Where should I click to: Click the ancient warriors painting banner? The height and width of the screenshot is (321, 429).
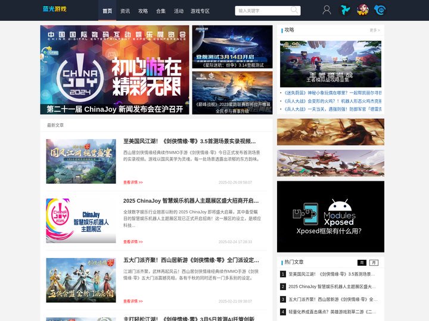pos(331,132)
